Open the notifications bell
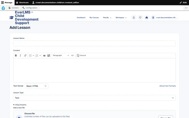The width and height of the screenshot is (189, 118). [x=134, y=18]
